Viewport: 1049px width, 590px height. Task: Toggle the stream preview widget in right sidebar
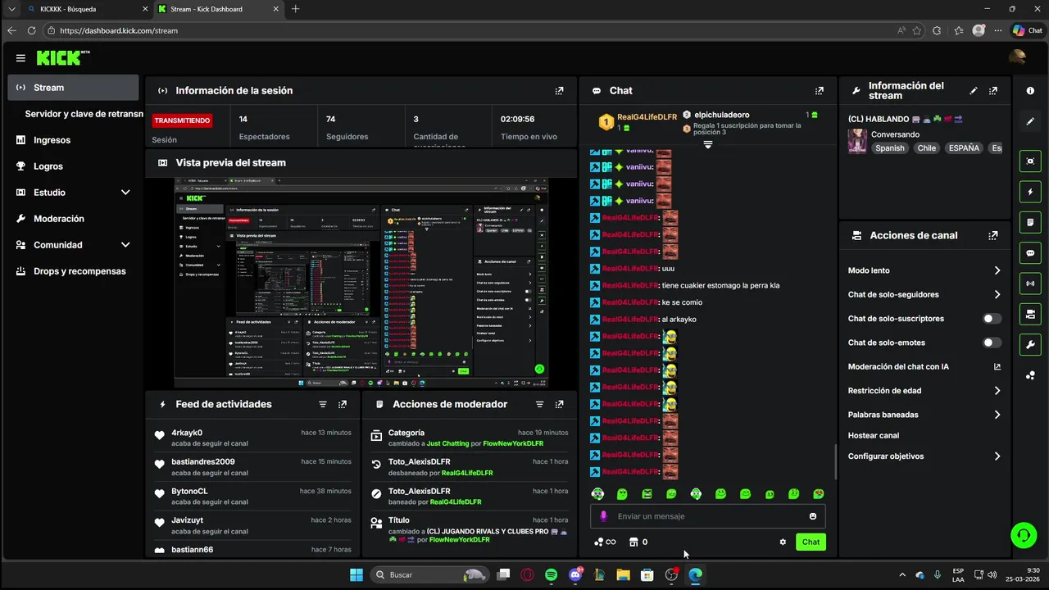(1030, 161)
